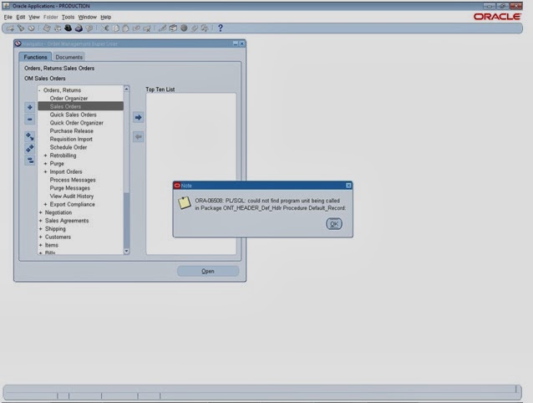533x403 pixels.
Task: Expand the Shipping node
Action: 40,229
